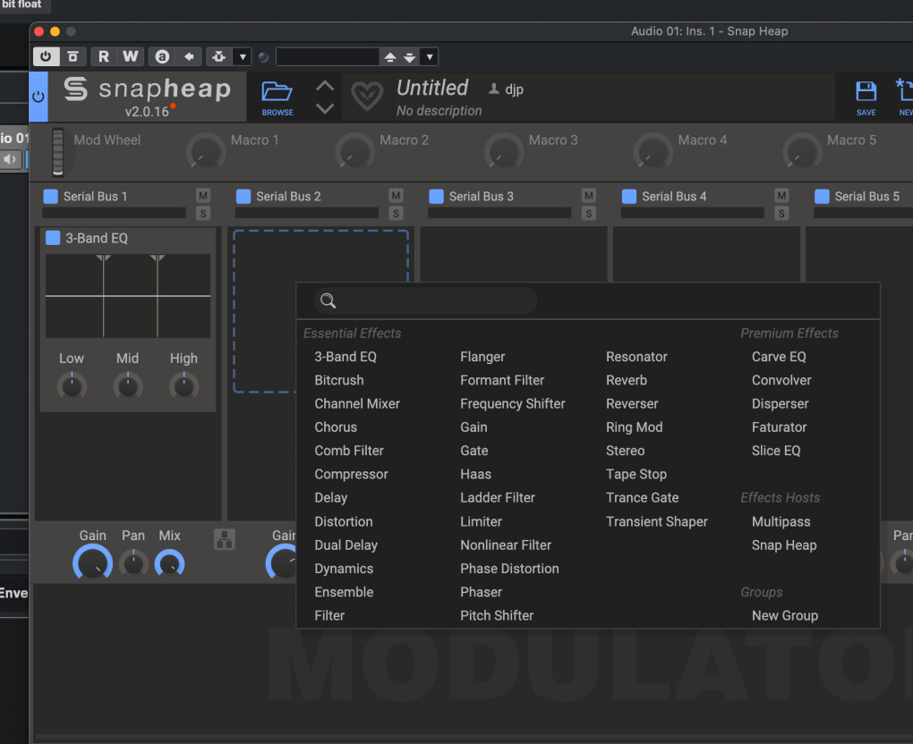Load next host preset with the down arrow

tap(410, 57)
